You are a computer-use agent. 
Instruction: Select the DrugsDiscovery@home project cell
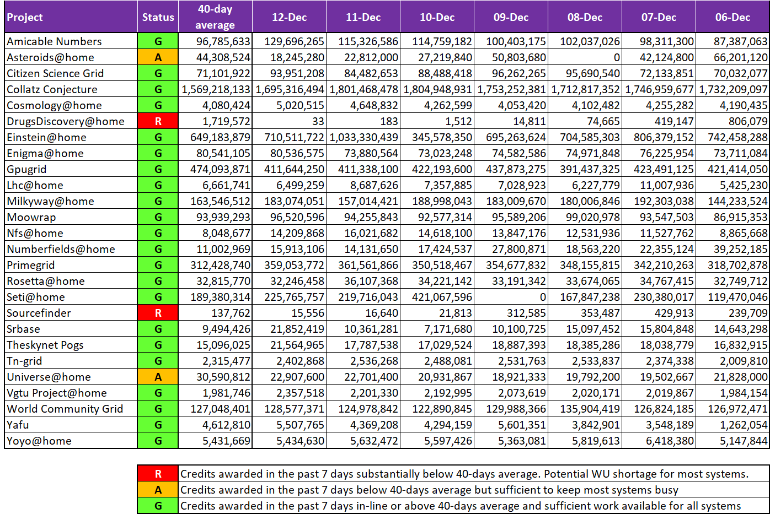point(71,121)
